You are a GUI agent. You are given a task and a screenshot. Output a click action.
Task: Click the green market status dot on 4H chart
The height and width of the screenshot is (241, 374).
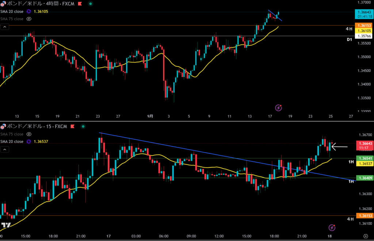click(x=90, y=4)
